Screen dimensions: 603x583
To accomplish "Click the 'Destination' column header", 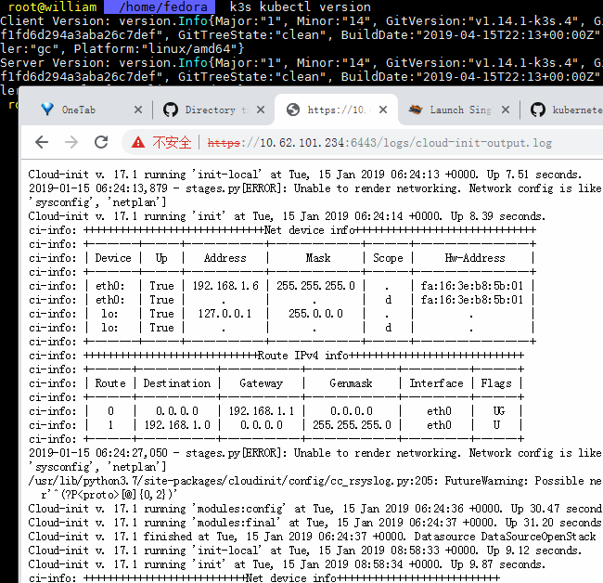I will pos(177,383).
